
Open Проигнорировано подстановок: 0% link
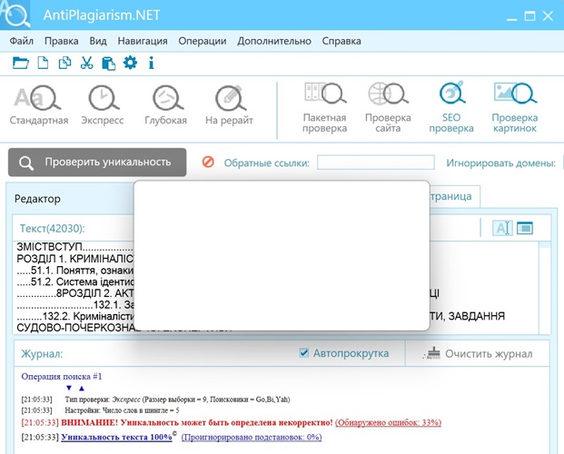(252, 437)
